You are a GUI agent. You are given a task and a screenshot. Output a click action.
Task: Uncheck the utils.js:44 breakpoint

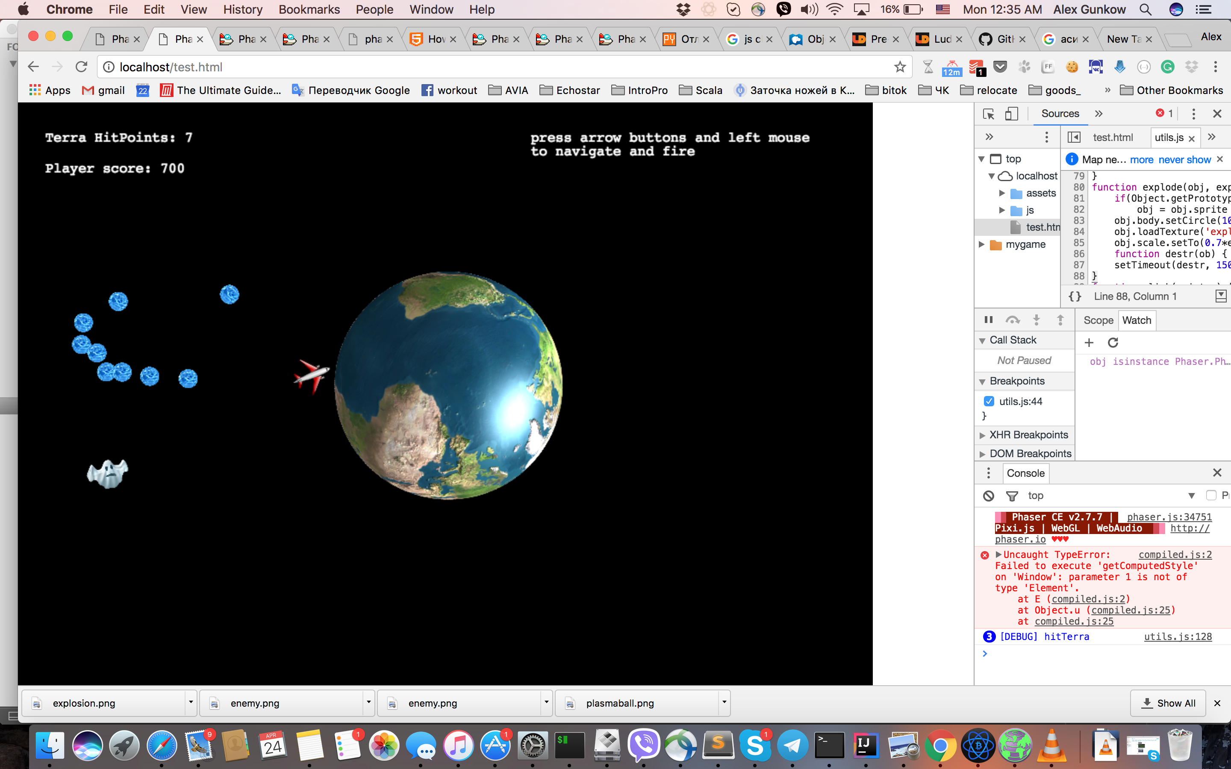(989, 401)
